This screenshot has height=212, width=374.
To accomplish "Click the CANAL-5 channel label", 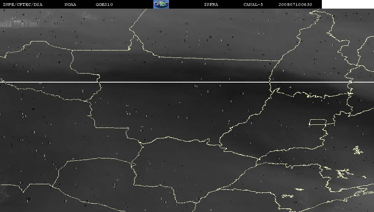I will click(x=253, y=5).
